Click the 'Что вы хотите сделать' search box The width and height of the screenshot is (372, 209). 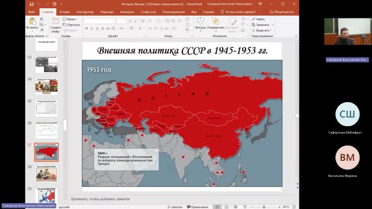click(x=238, y=12)
